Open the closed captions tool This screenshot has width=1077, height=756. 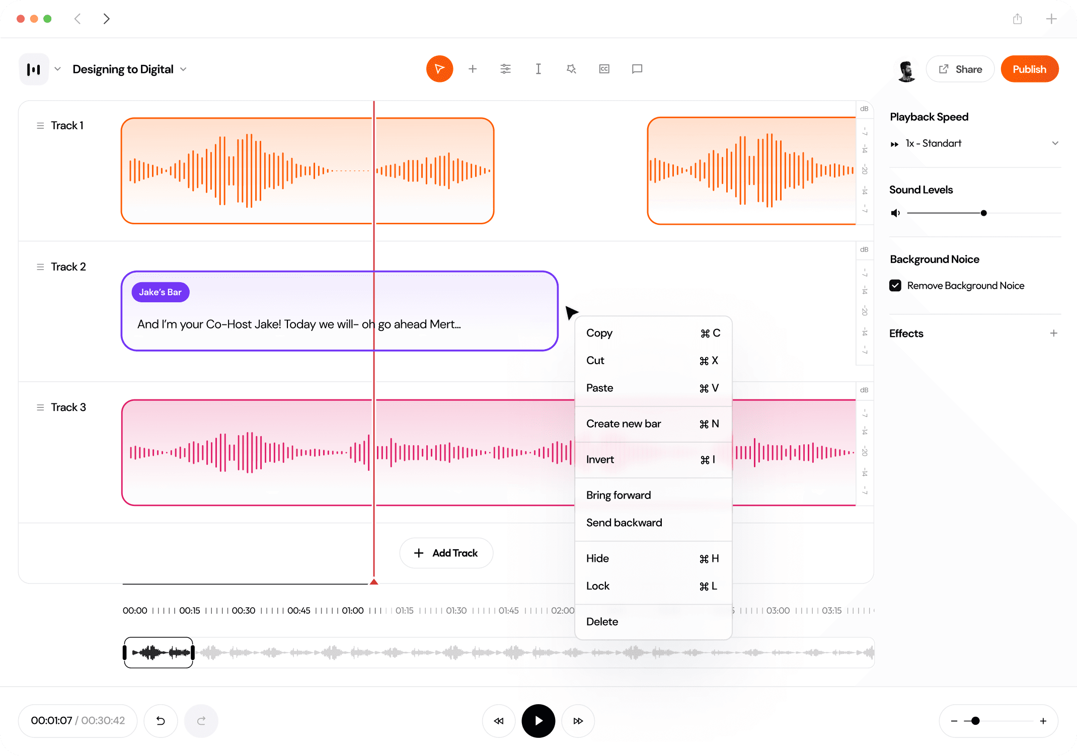(604, 69)
